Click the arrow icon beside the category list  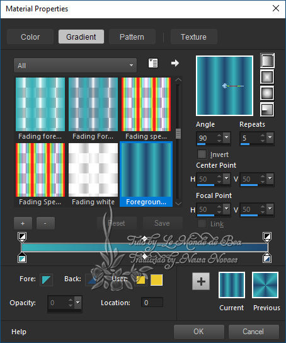174,63
